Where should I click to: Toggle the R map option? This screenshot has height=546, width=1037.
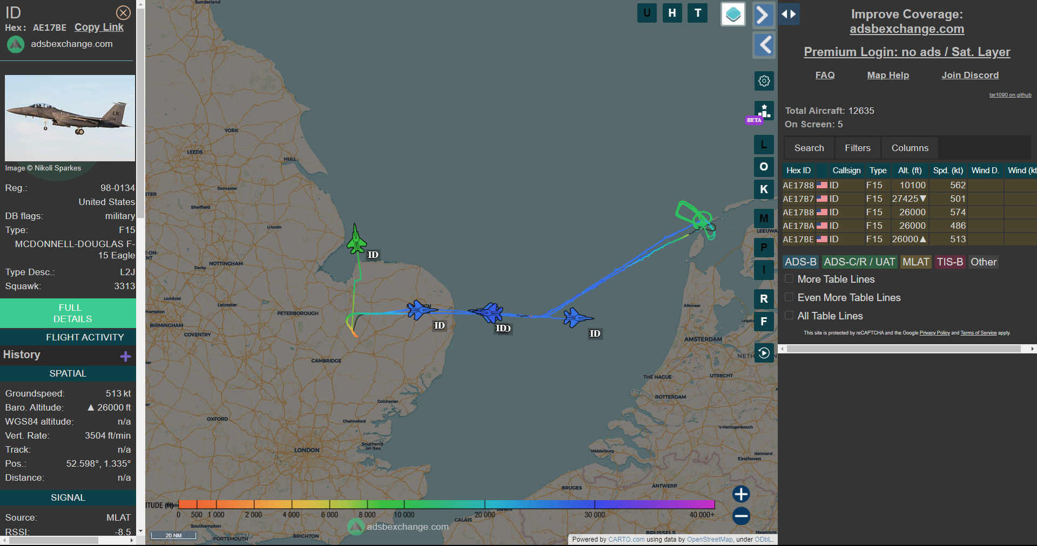[764, 299]
